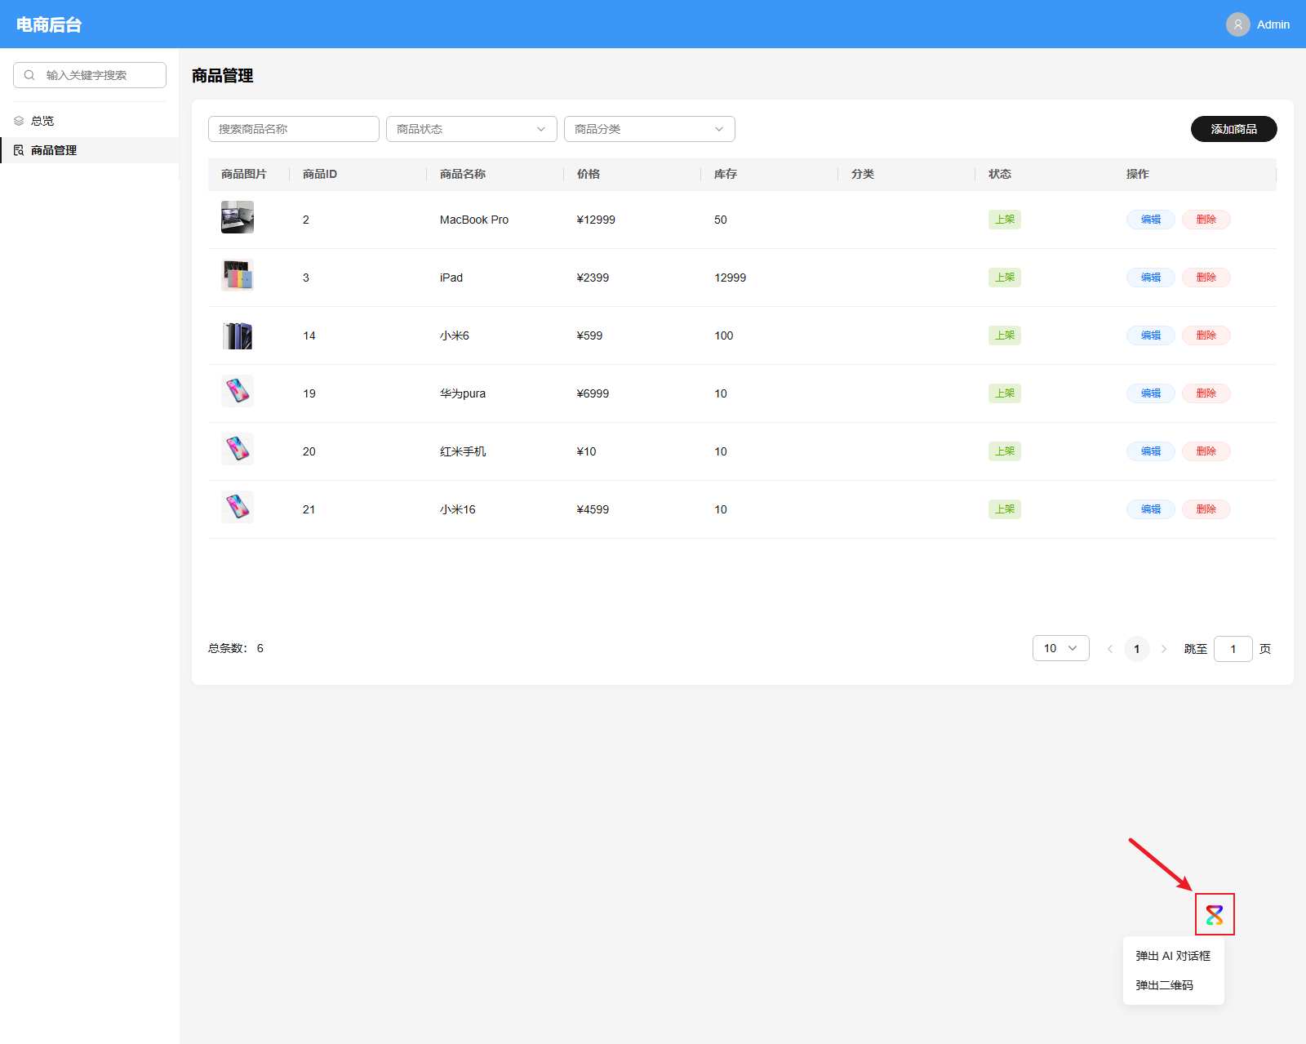Open the page size selector showing 10
This screenshot has height=1044, width=1306.
pyautogui.click(x=1061, y=648)
